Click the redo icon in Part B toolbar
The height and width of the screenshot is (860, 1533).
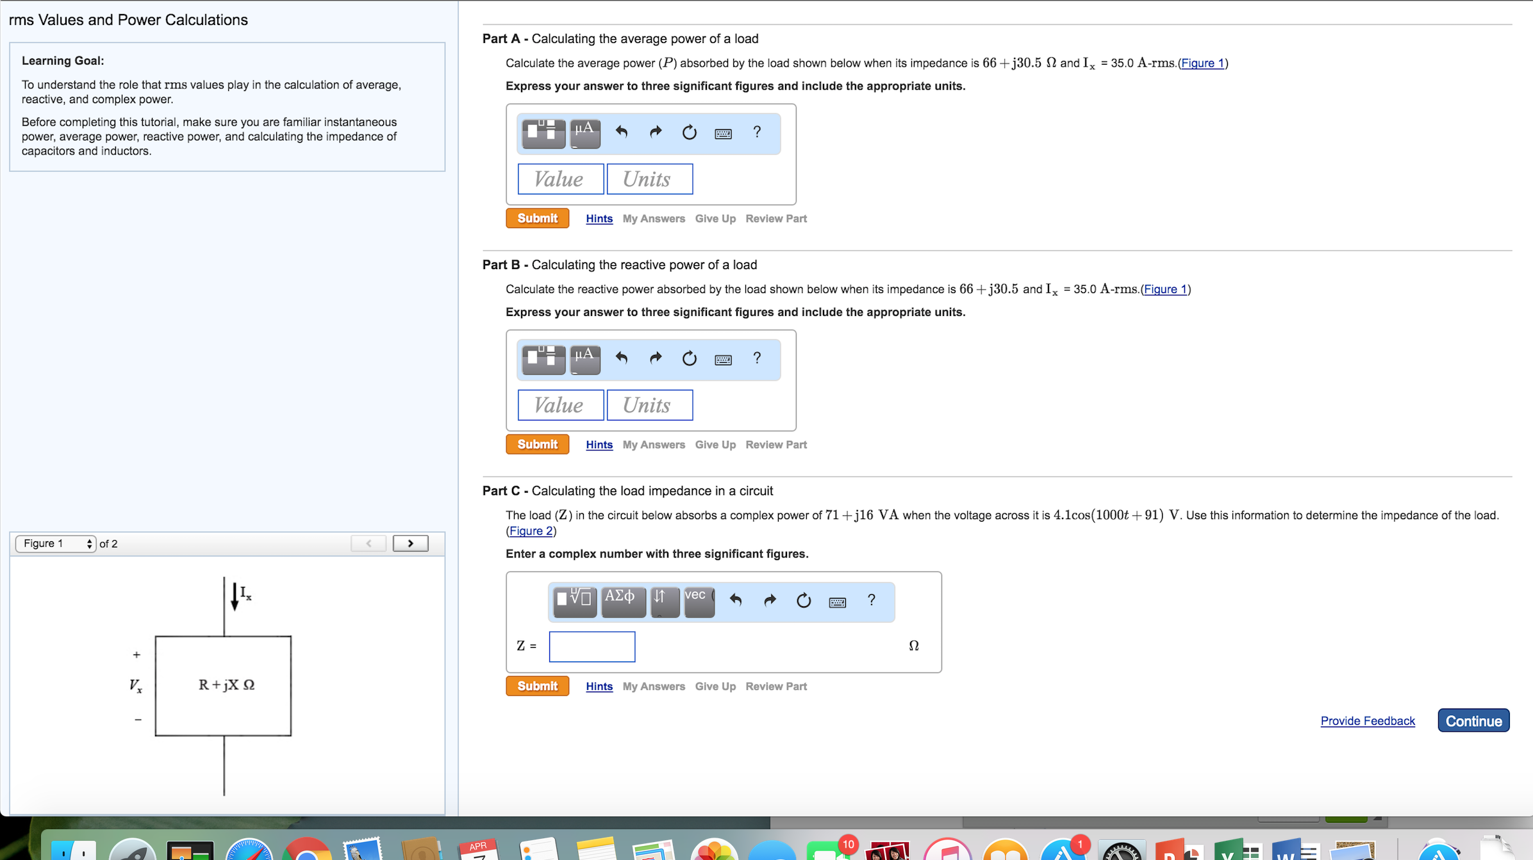coord(655,359)
